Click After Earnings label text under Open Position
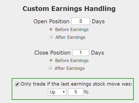Image resolution: width=139 pixels, height=103 pixels. pyautogui.click(x=70, y=37)
